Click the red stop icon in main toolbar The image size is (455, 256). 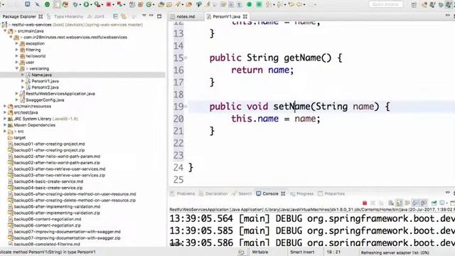[x=109, y=4]
